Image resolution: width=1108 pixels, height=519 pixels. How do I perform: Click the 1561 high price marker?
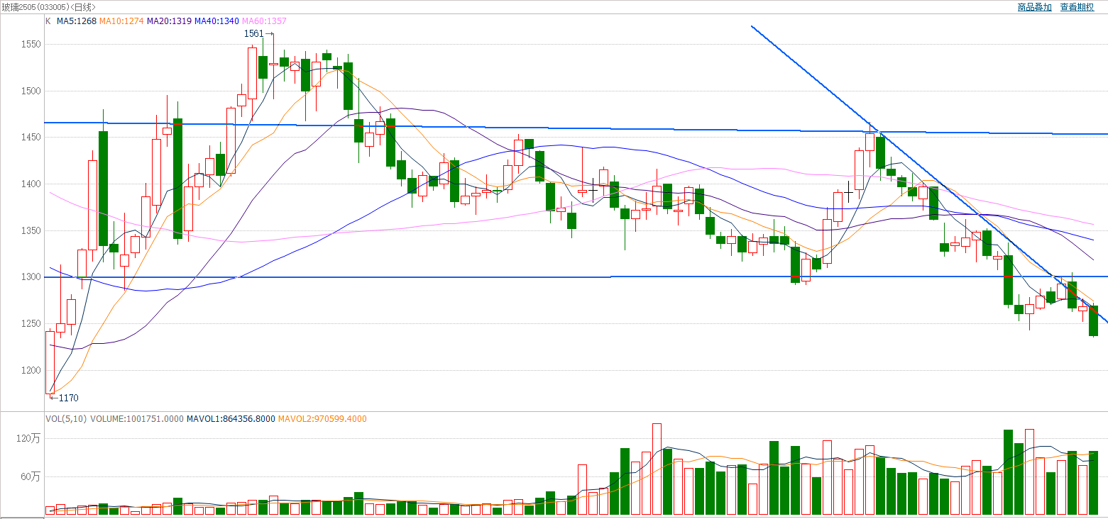point(253,33)
